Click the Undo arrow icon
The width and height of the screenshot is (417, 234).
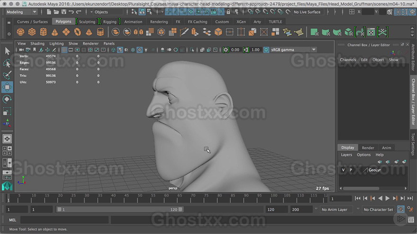(71, 12)
